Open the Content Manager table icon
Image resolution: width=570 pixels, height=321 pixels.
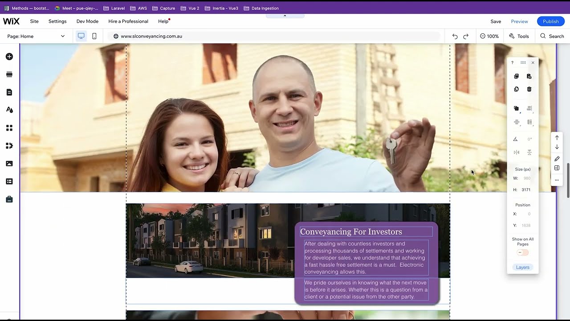point(9,181)
